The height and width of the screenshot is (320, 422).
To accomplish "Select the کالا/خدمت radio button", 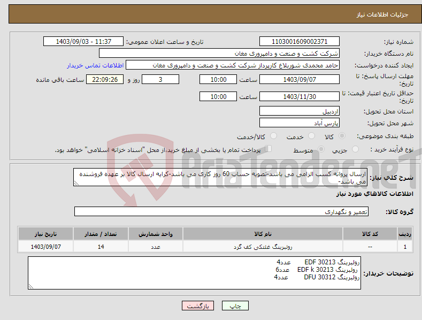I will point(273,136).
